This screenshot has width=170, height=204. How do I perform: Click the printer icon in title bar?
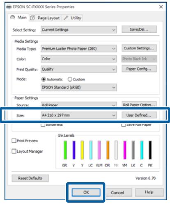(9, 7)
